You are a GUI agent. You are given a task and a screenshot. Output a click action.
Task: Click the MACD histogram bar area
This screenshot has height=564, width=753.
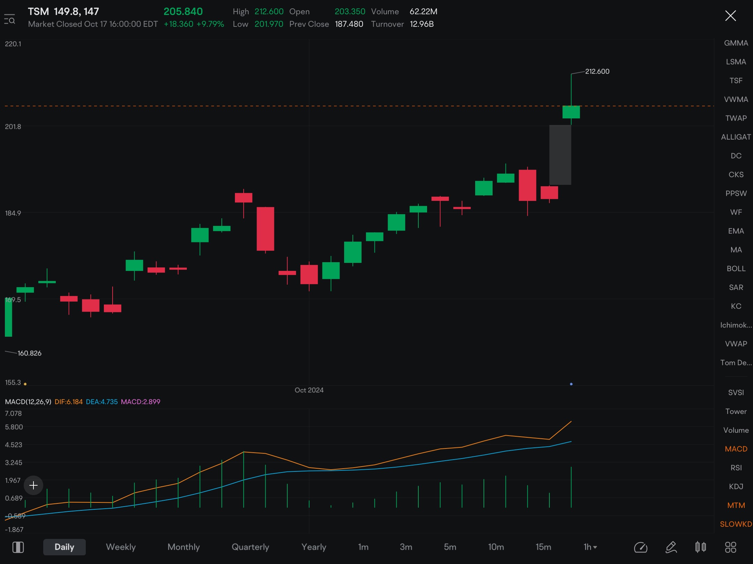pyautogui.click(x=296, y=486)
